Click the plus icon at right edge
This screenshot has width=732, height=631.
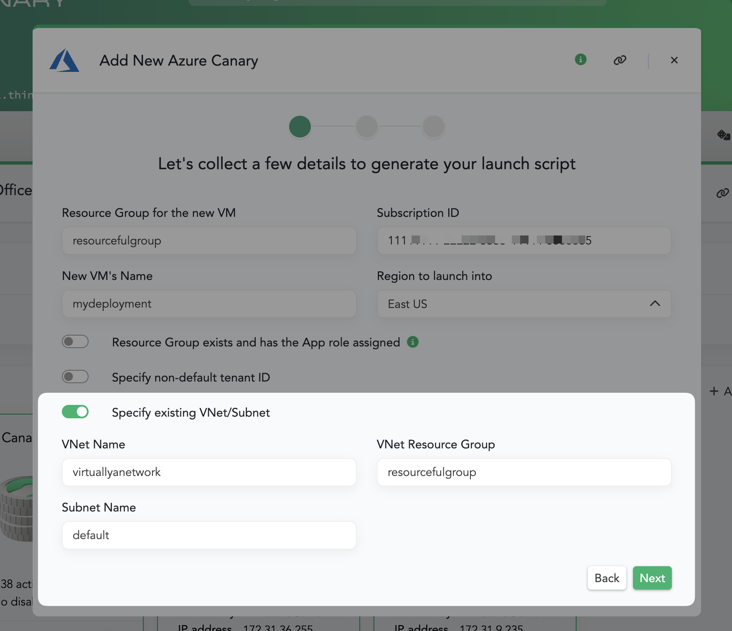pos(714,391)
